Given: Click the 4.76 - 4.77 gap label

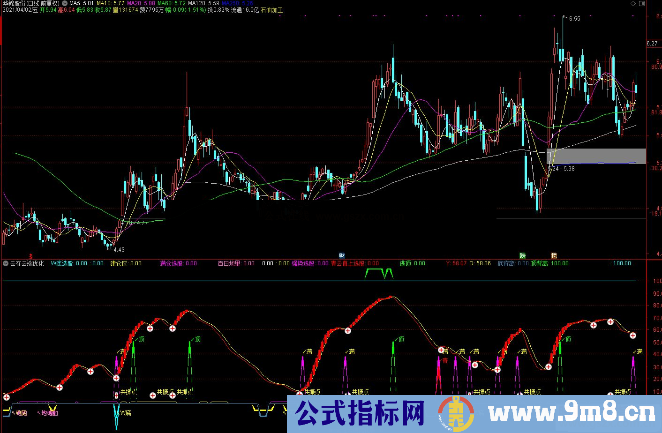Looking at the screenshot, I should pos(135,223).
